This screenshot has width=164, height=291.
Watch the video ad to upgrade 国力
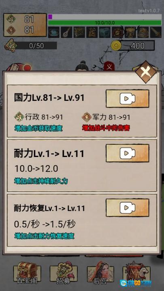pos(127,98)
